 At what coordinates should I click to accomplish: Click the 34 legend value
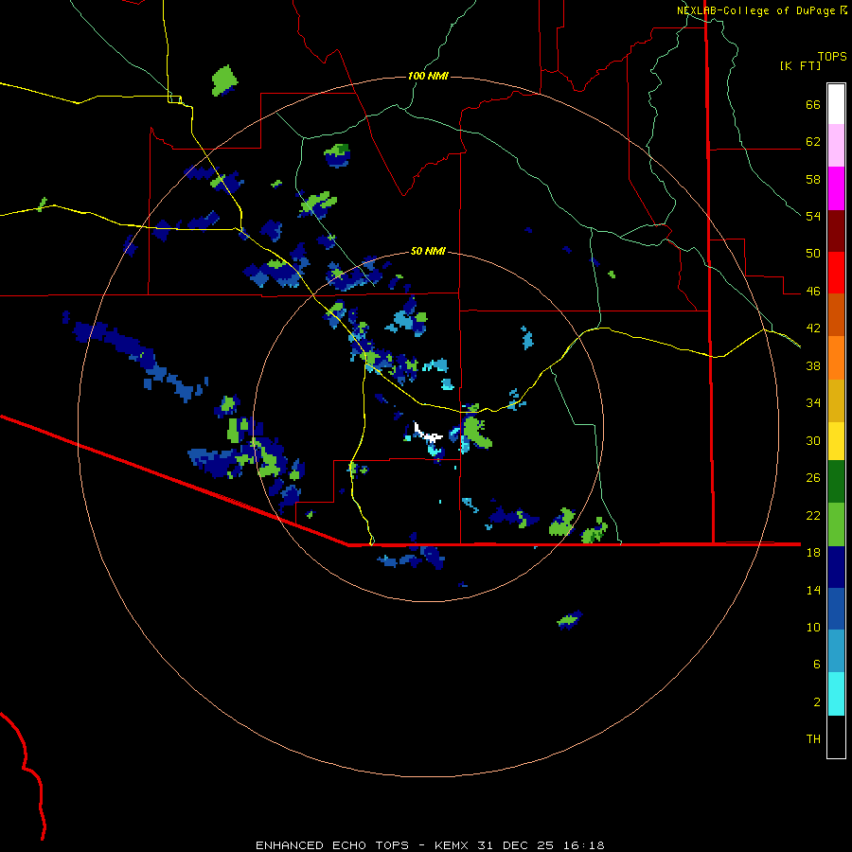(x=813, y=403)
